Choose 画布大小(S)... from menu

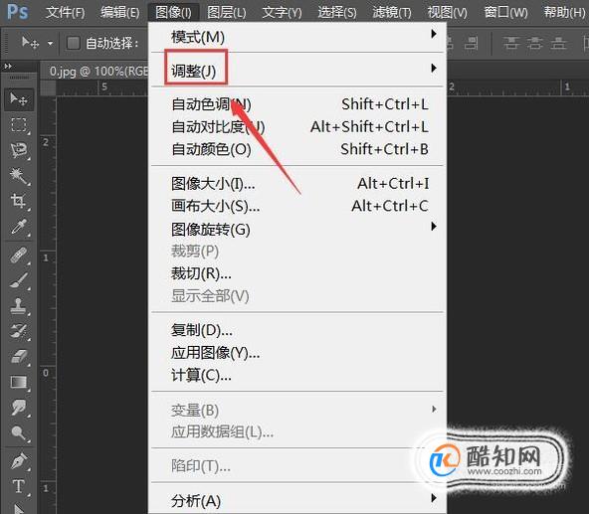click(x=216, y=206)
